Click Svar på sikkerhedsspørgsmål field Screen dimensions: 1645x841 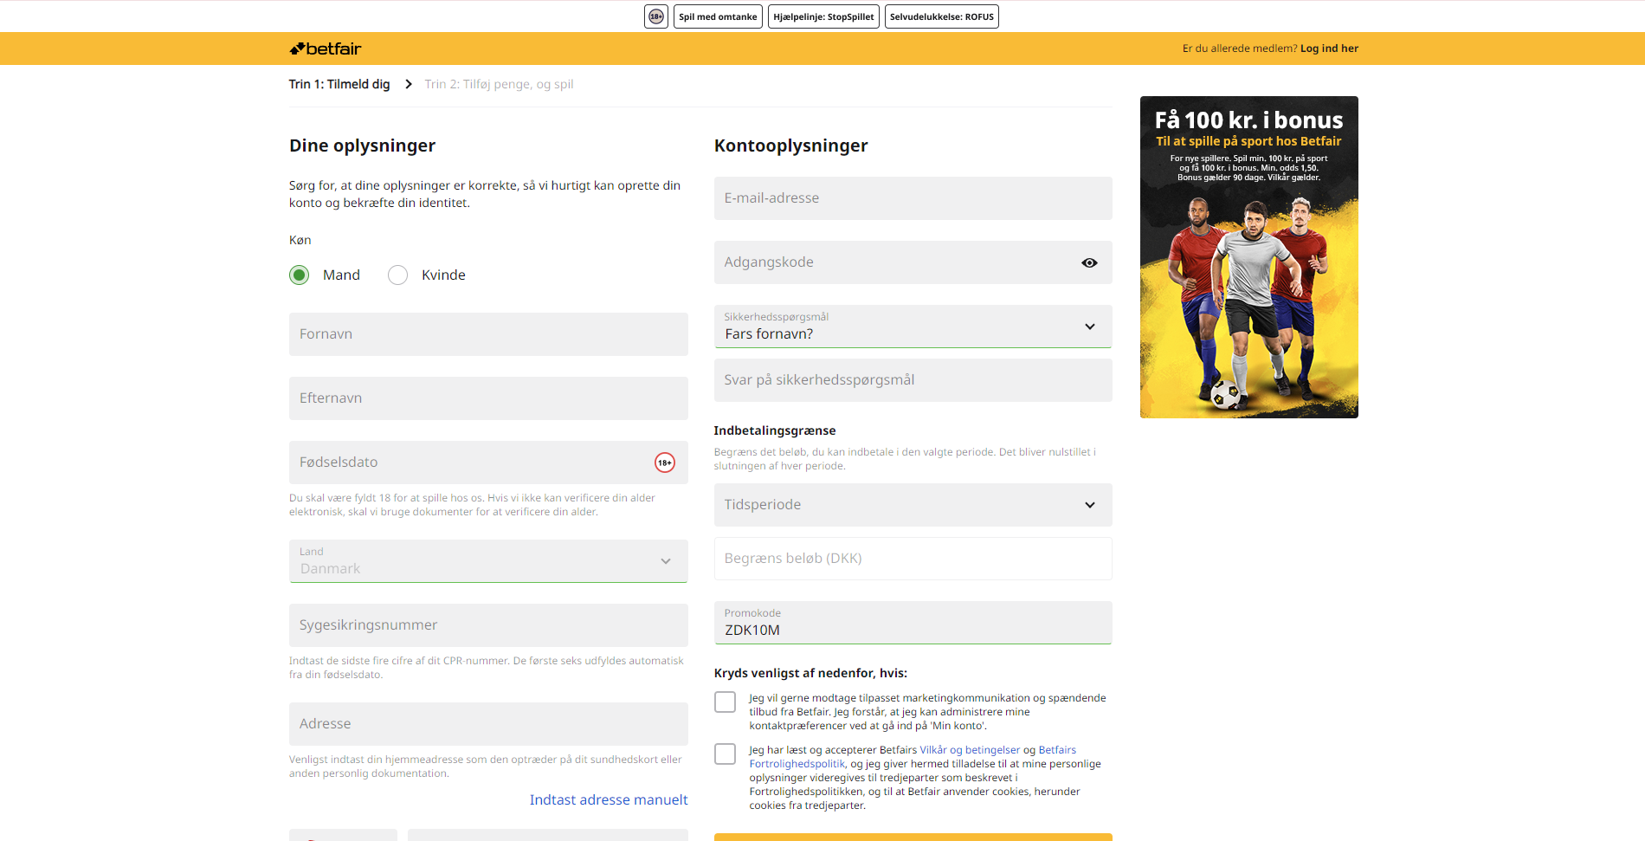913,380
